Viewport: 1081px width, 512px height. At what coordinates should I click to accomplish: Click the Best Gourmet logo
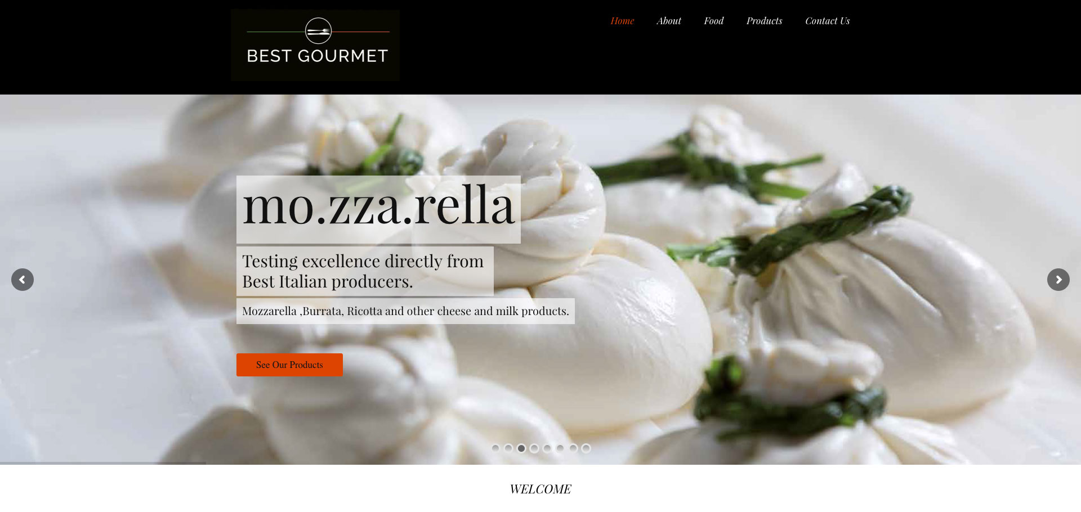coord(315,45)
